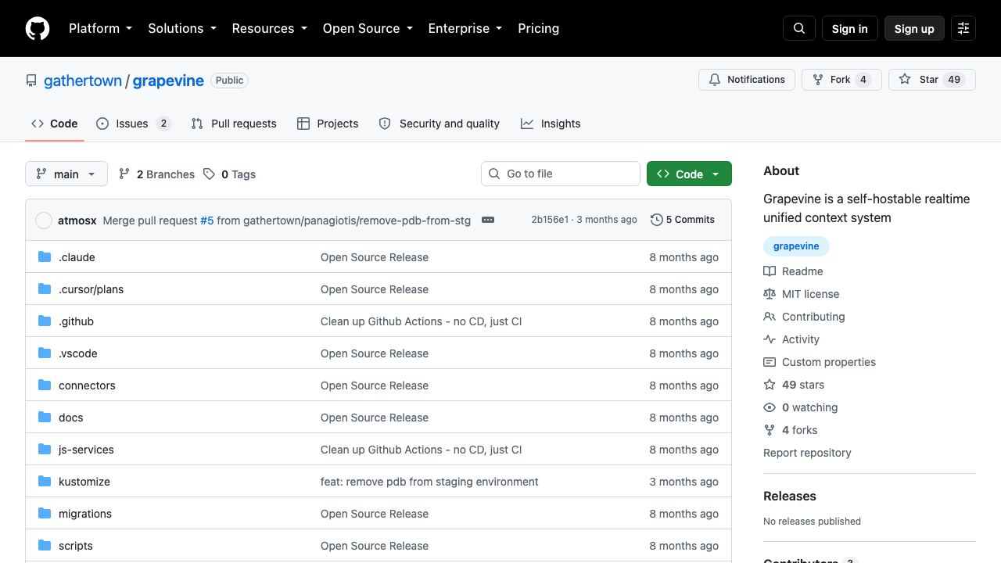Click the eye icon beside 0 watching
This screenshot has height=563, width=1001.
pos(770,407)
